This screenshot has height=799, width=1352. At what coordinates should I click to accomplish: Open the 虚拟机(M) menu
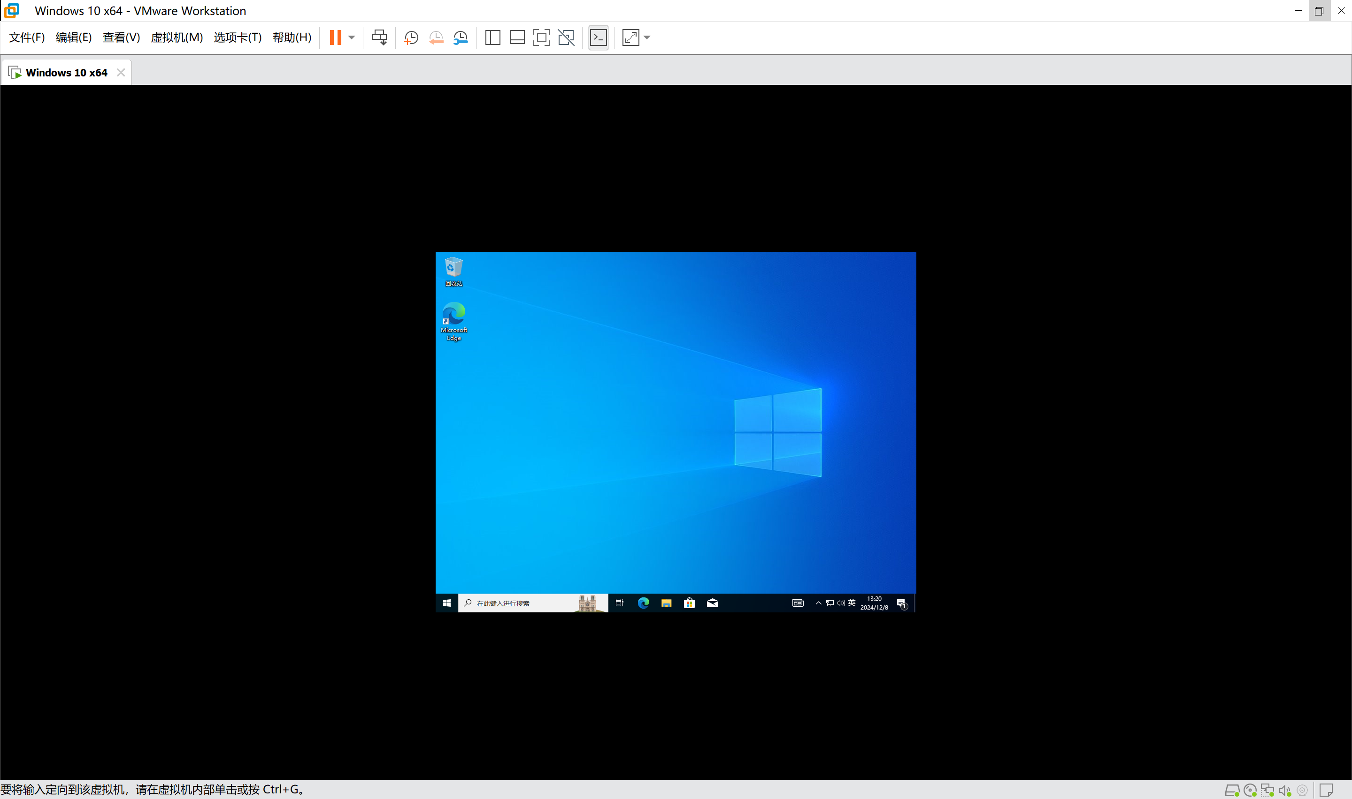176,37
